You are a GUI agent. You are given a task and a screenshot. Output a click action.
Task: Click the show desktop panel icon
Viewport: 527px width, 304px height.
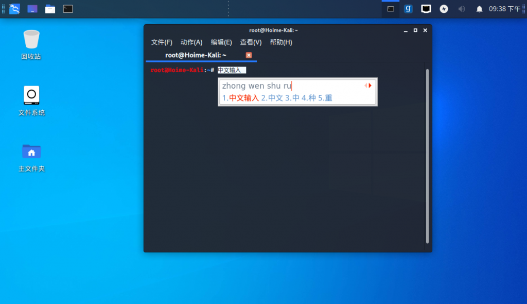point(32,9)
